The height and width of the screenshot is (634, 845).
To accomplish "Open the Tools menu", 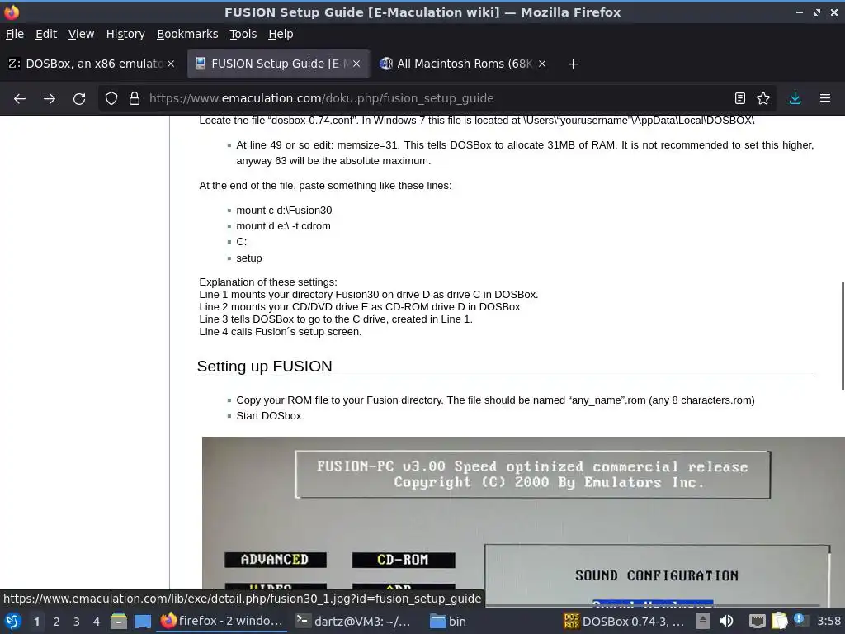I will coord(243,34).
